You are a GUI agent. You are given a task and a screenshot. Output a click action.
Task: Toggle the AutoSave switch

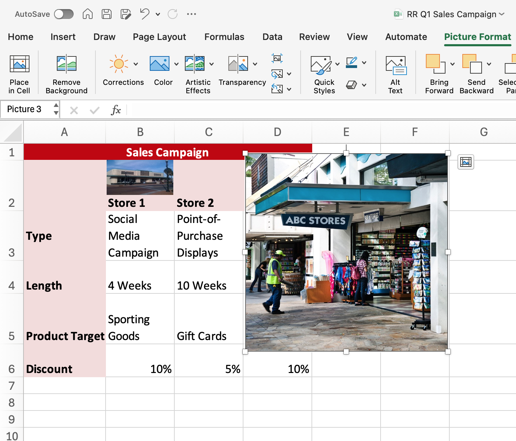click(64, 14)
